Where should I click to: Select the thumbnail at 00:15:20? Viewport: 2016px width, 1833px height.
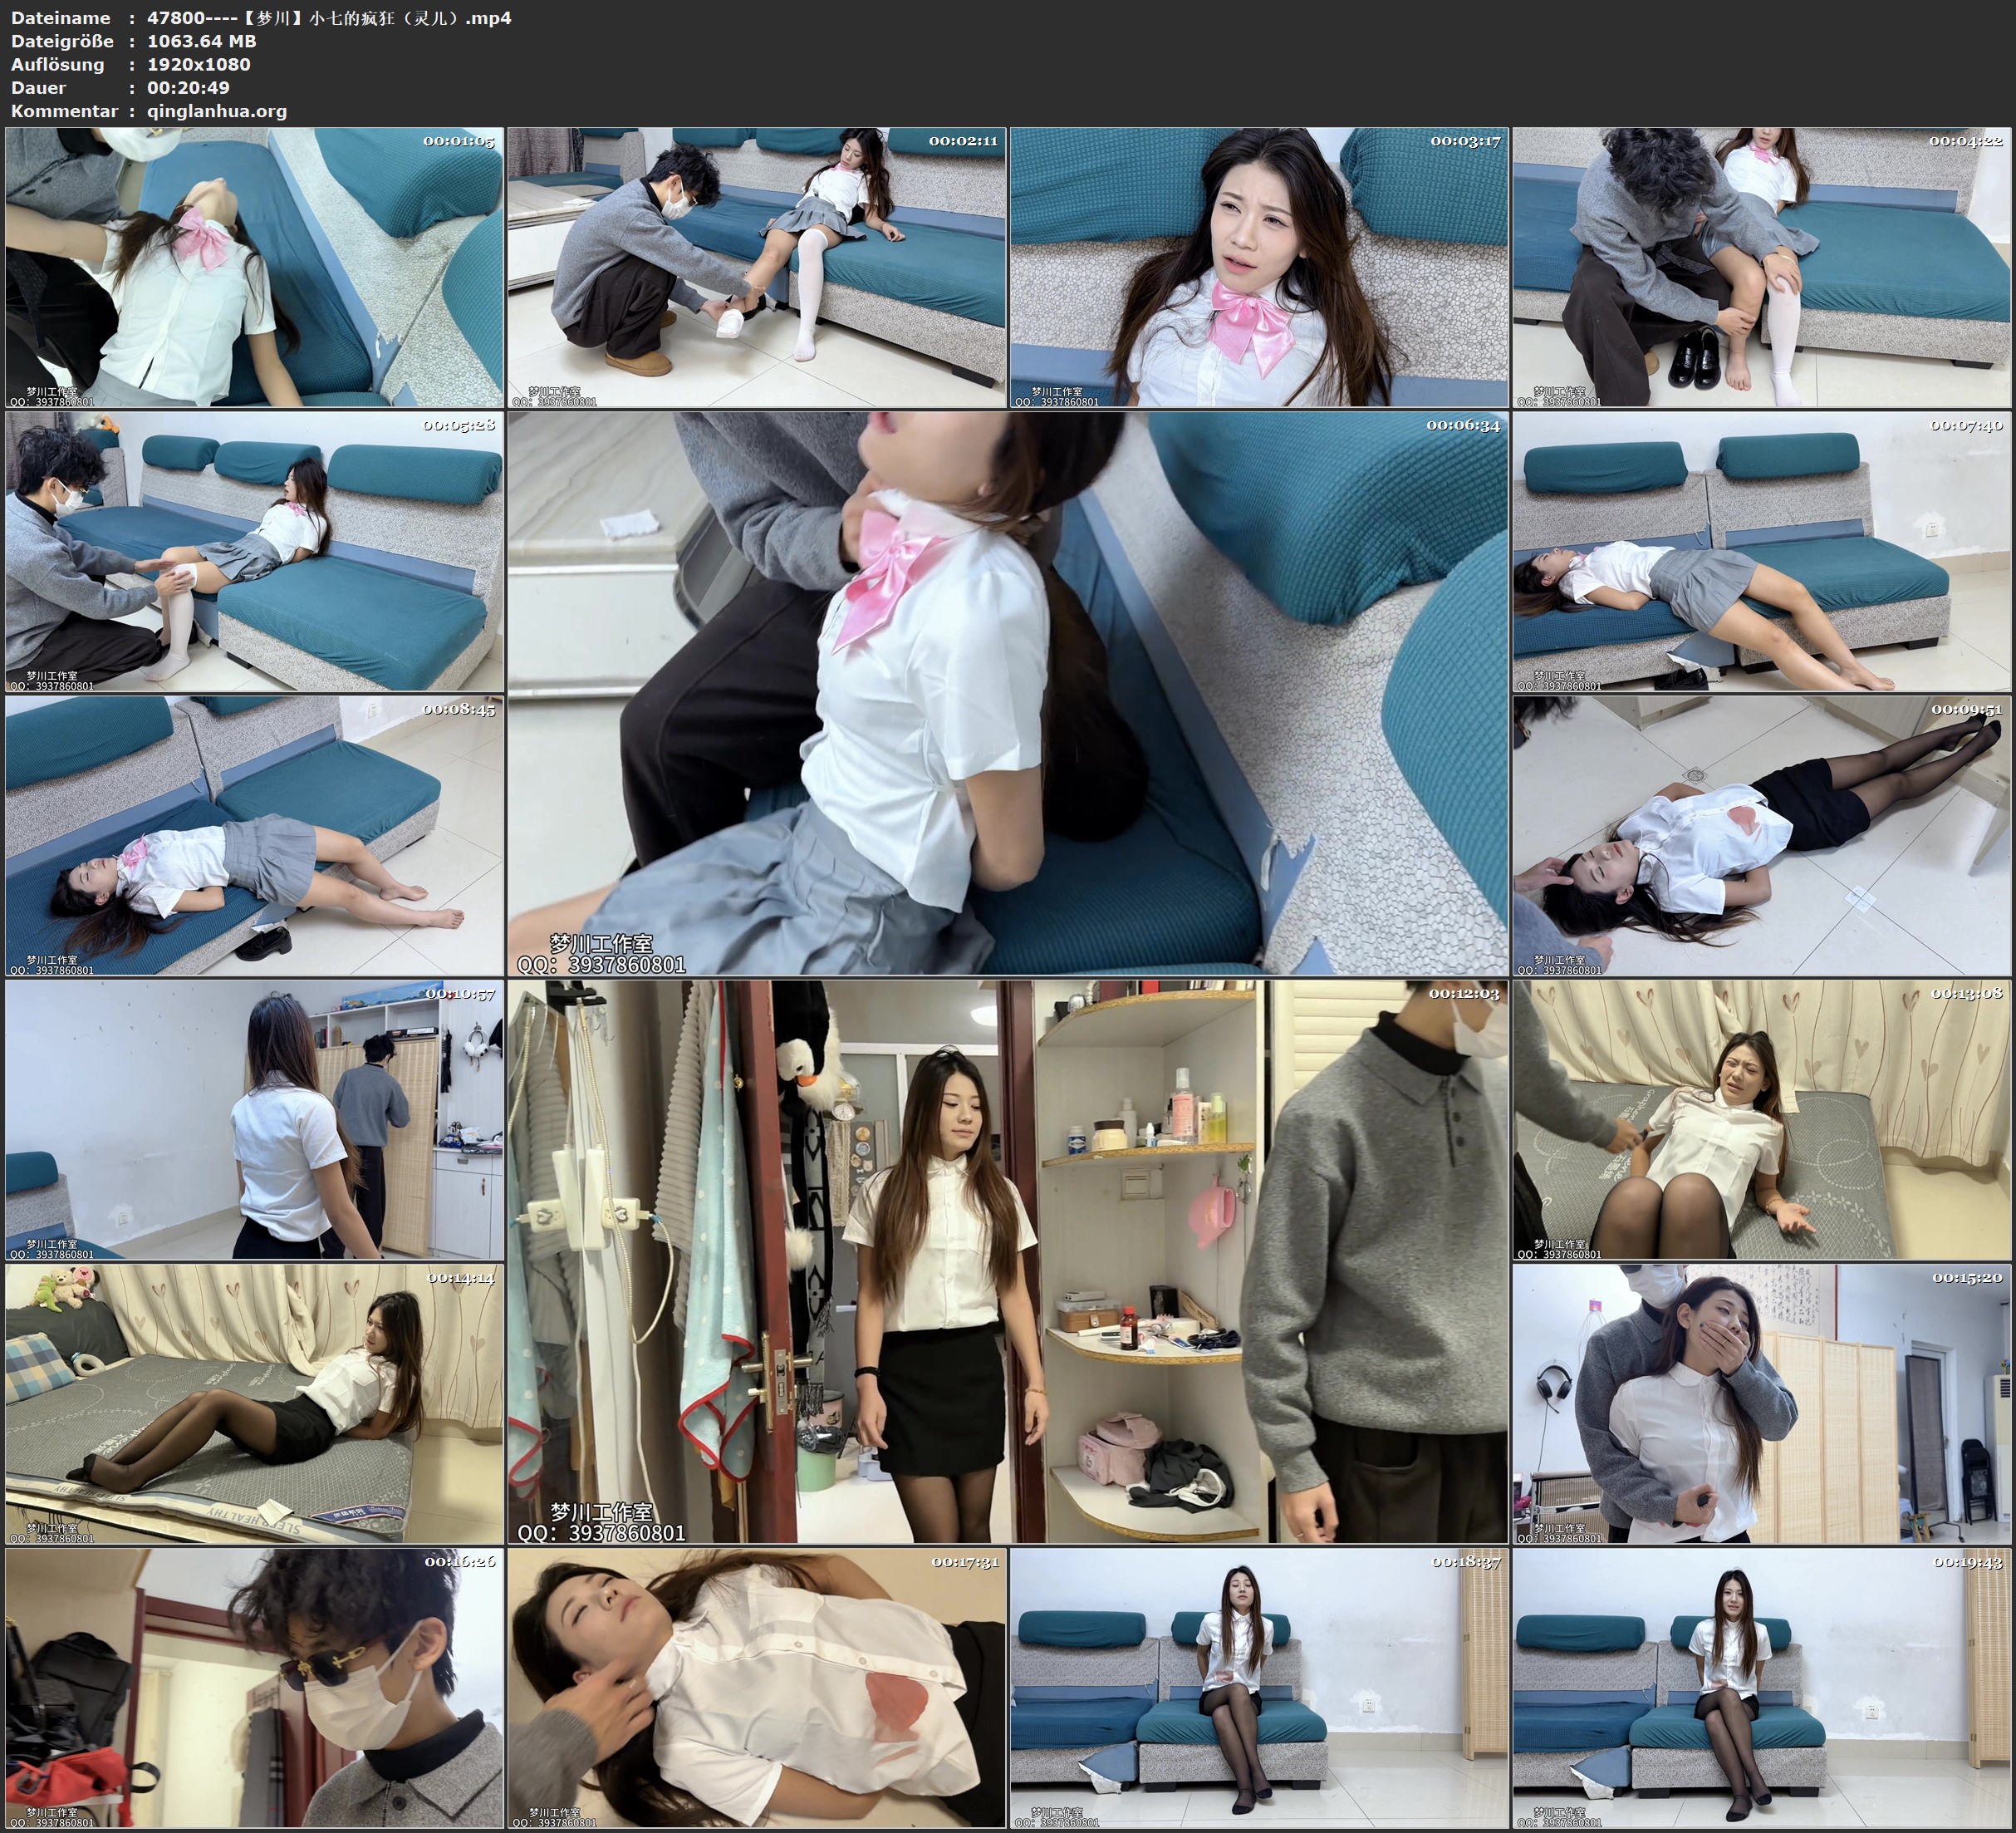[1762, 1403]
